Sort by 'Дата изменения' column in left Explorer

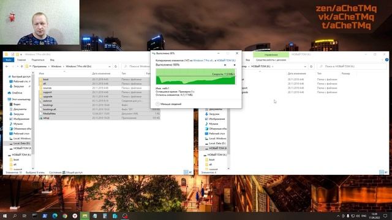[101, 73]
